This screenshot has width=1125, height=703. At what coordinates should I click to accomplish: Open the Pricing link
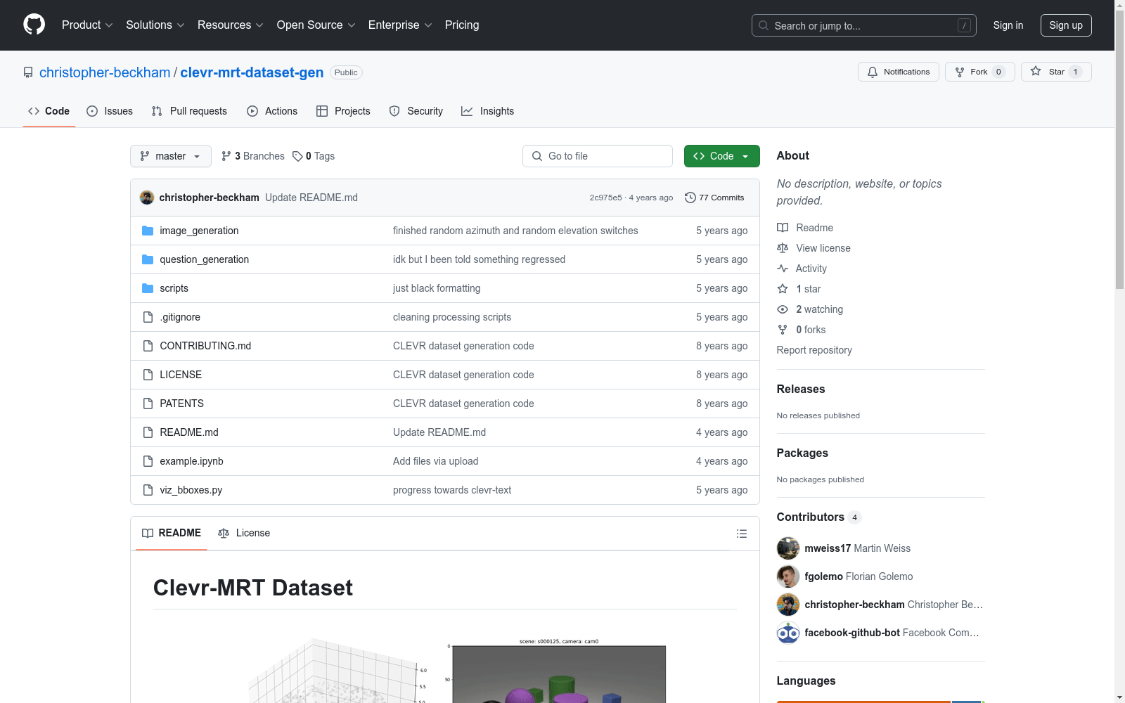pos(462,25)
